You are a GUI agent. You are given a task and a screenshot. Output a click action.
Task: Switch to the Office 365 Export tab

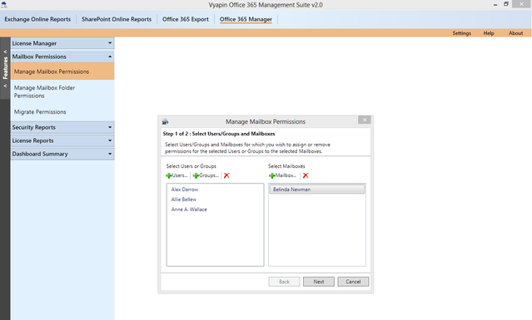pos(186,19)
